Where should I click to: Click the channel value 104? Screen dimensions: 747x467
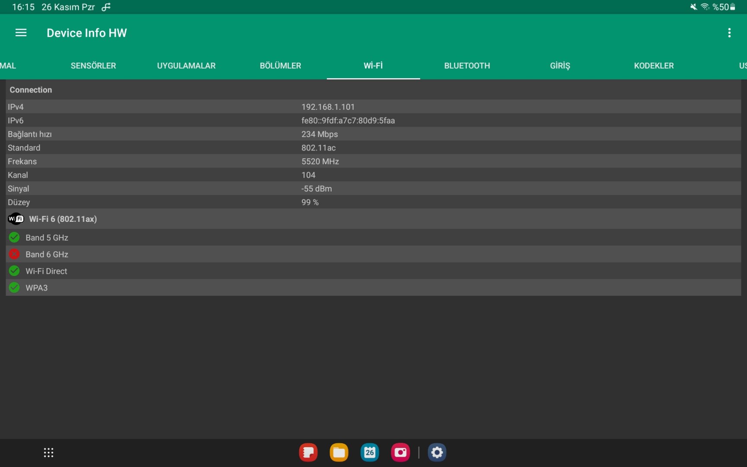point(308,175)
